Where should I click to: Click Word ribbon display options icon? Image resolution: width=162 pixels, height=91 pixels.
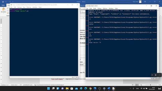point(145,2)
